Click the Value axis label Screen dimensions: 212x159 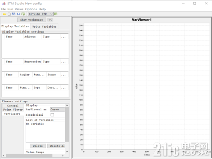[76, 87]
